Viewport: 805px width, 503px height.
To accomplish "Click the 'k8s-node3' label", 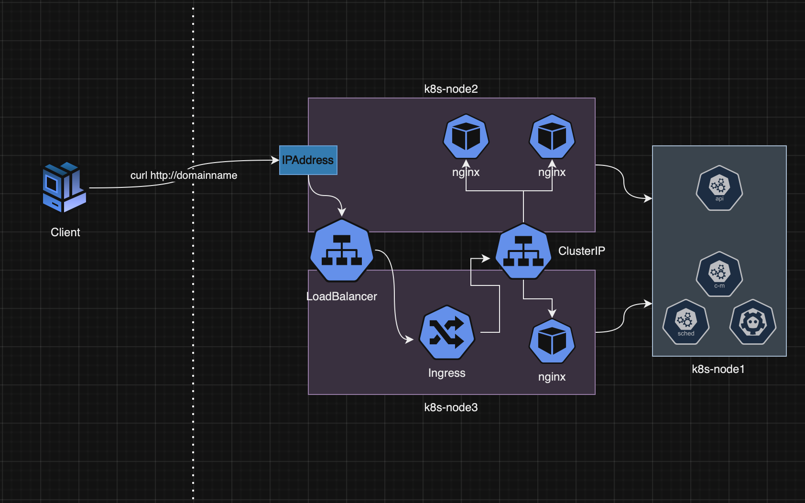I will [451, 407].
